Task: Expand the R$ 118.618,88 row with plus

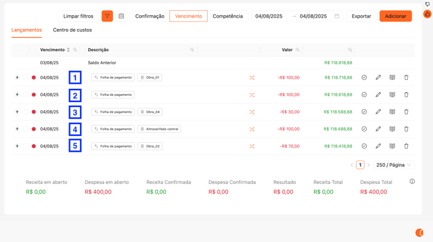Action: (17, 95)
